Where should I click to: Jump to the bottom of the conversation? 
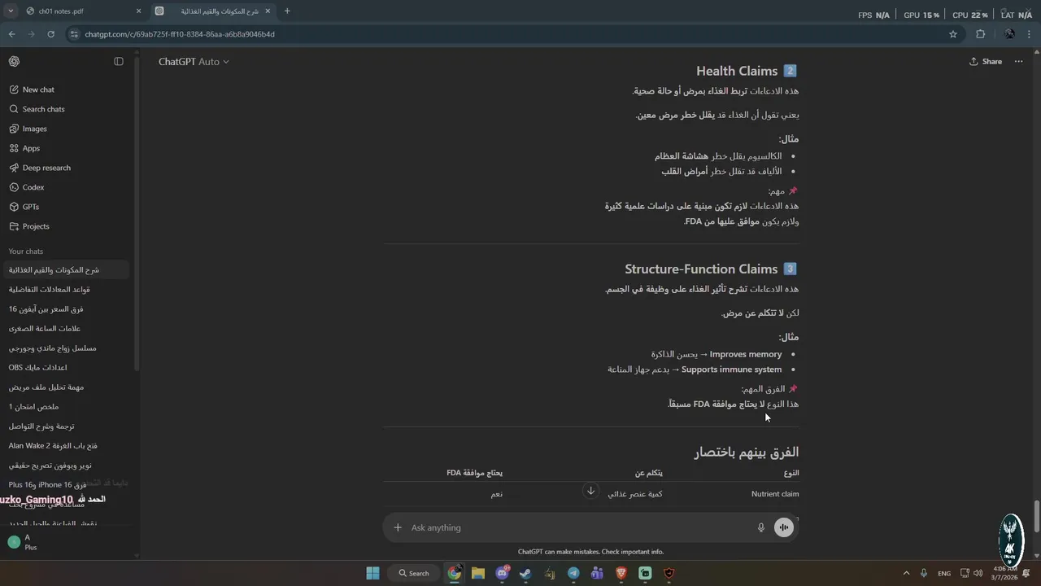point(591,491)
